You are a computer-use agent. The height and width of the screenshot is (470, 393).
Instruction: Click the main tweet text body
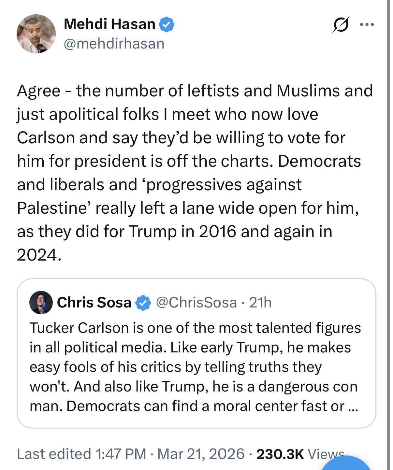click(195, 173)
